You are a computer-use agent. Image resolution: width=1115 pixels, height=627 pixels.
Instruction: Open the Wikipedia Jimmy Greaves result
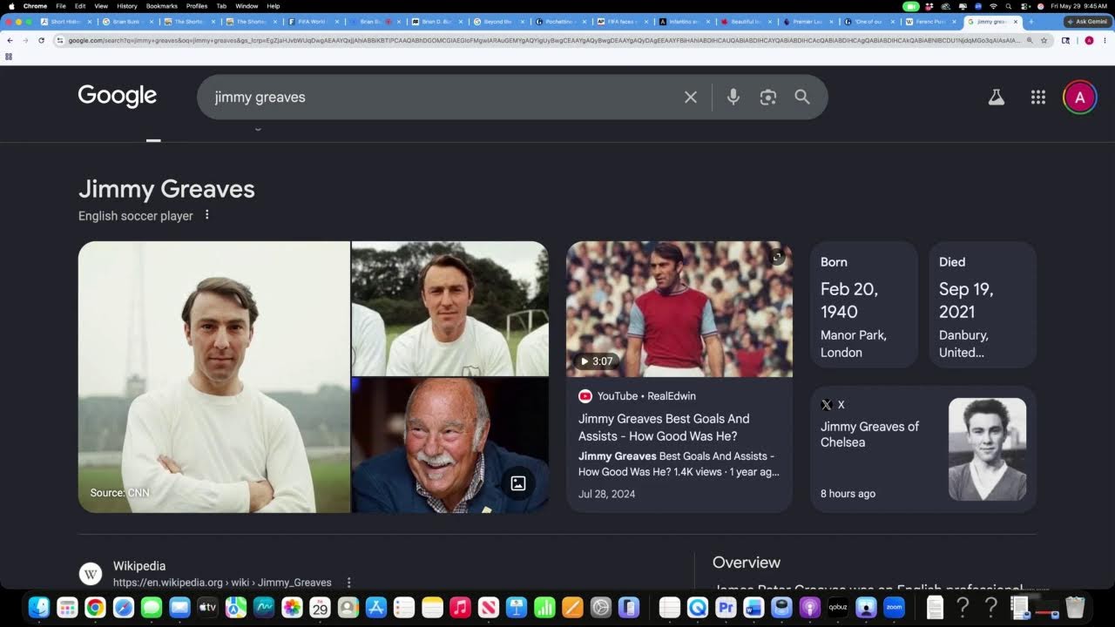222,574
